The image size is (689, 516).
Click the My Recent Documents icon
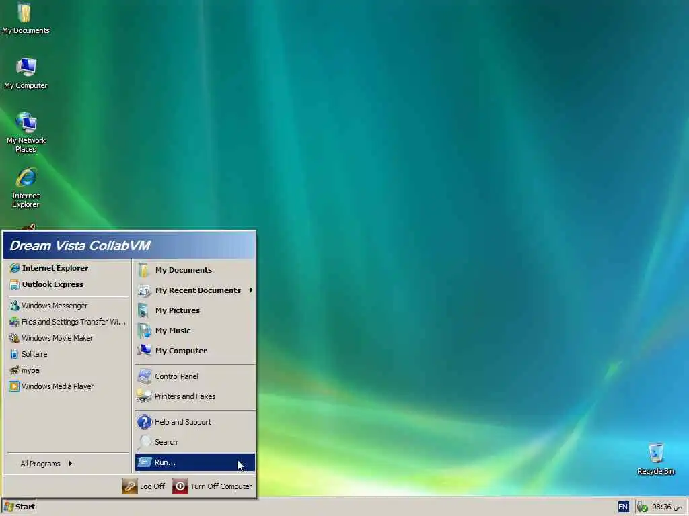[x=144, y=290]
